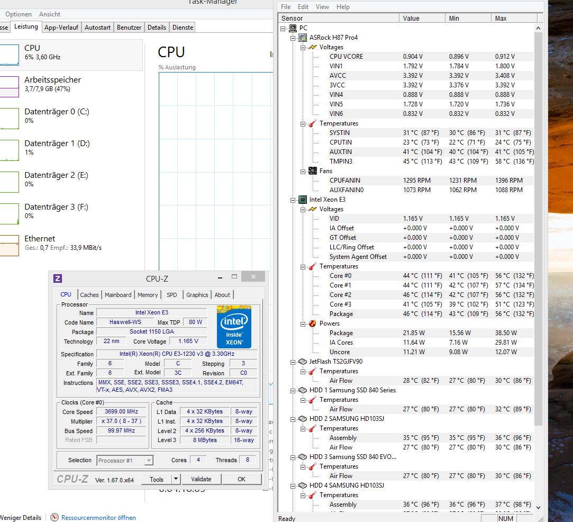Image resolution: width=573 pixels, height=522 pixels.
Task: Click the HDD 2 SAMSUNG HD103SJ drive icon
Action: tap(303, 419)
